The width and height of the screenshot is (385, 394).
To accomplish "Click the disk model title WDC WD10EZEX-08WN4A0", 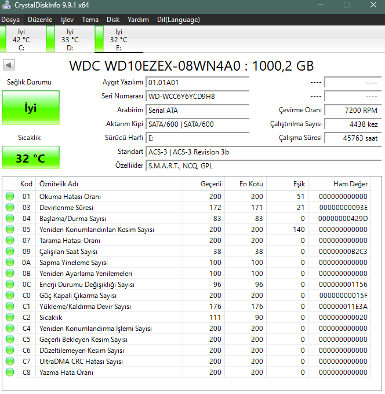I will pos(155,66).
